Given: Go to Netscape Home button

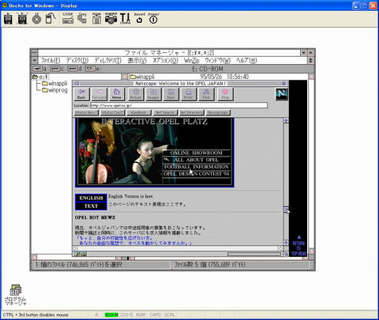Looking at the screenshot, I should (x=117, y=94).
